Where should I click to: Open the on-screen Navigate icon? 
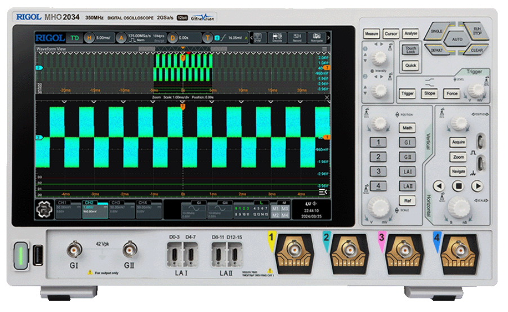coord(317,38)
